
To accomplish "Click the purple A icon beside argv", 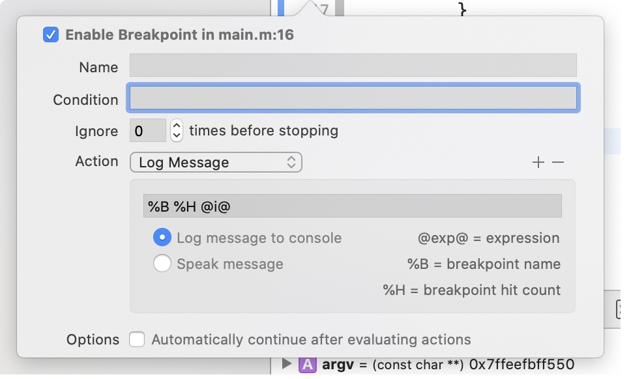I will point(307,365).
